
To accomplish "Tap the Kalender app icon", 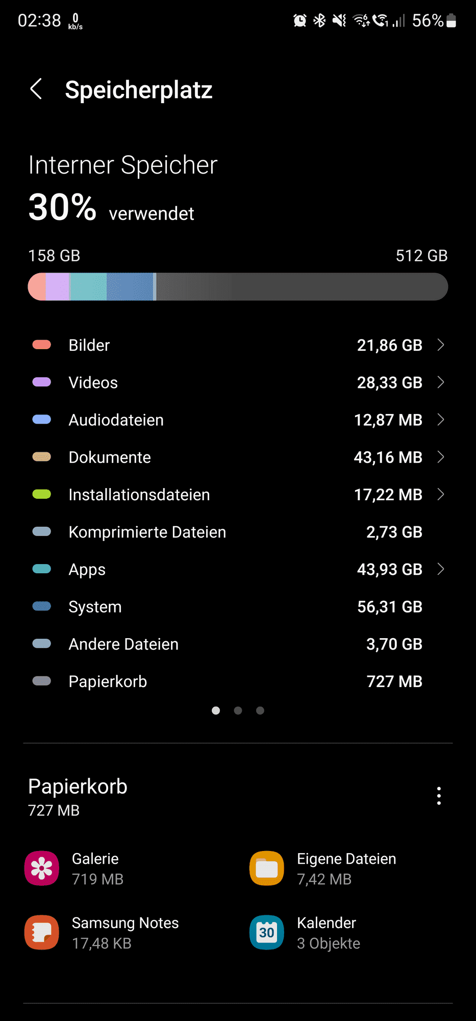I will click(x=267, y=932).
